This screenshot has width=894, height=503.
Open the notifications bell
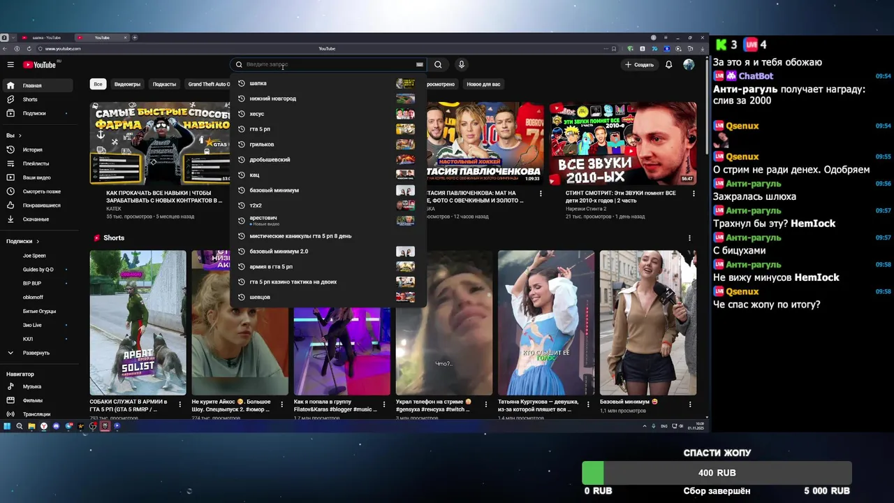point(668,64)
